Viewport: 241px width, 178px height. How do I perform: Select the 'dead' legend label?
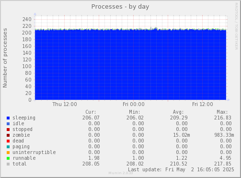pos(18,141)
